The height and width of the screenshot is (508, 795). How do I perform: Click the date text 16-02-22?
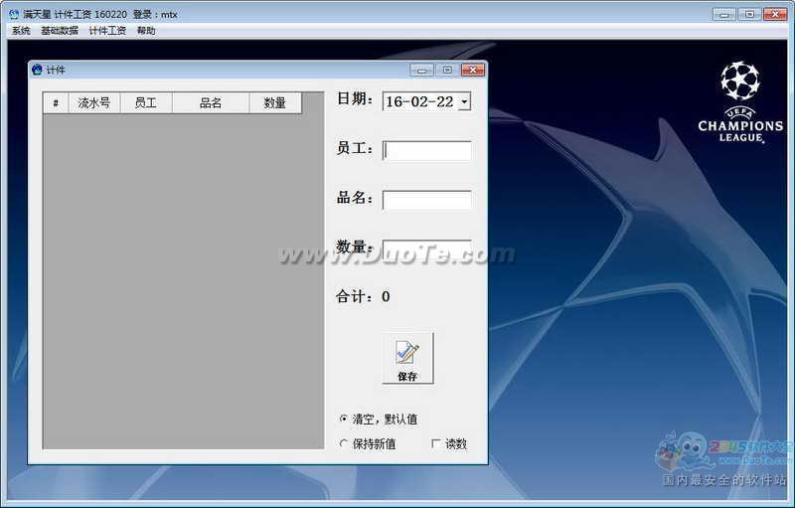[x=419, y=101]
